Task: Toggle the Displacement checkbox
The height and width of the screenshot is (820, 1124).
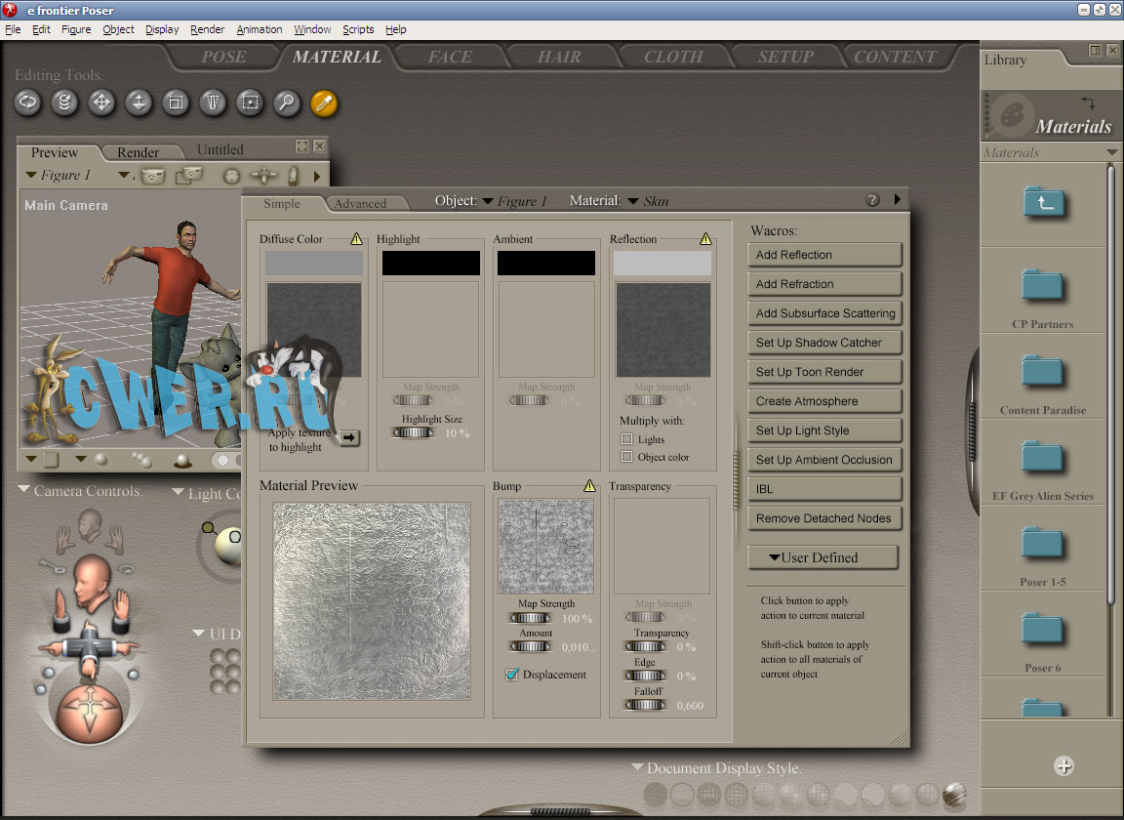Action: tap(512, 675)
